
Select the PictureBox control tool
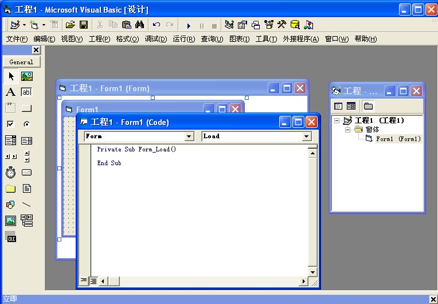click(27, 76)
